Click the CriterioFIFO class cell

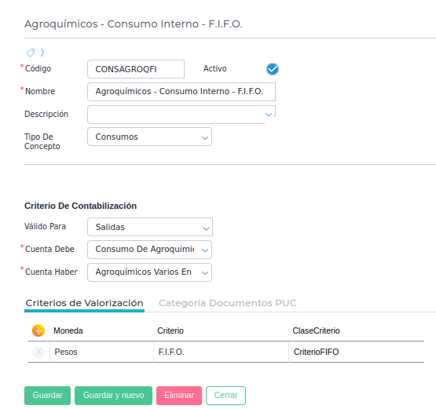357,352
